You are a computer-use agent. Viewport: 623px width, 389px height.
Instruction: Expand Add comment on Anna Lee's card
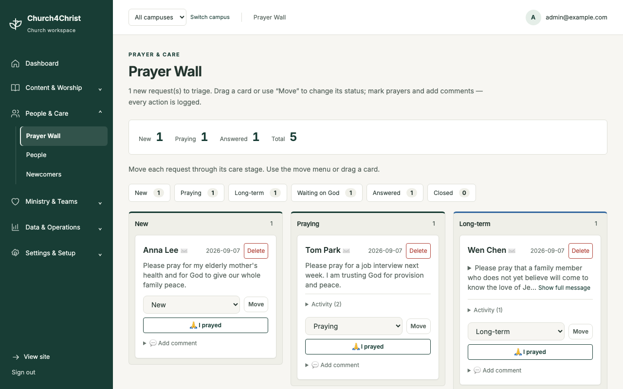pos(170,343)
